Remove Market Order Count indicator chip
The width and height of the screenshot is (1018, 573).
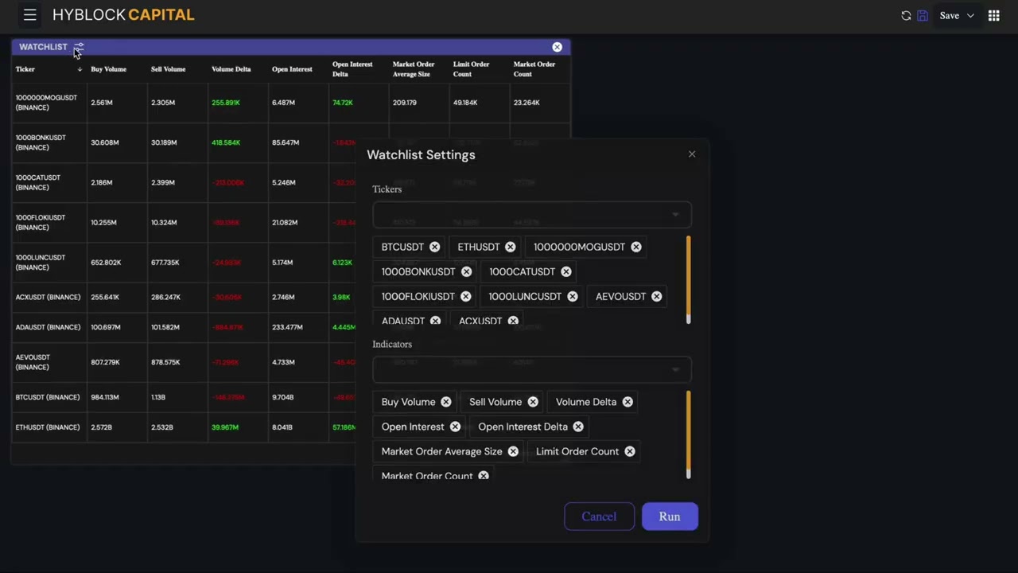tap(483, 476)
